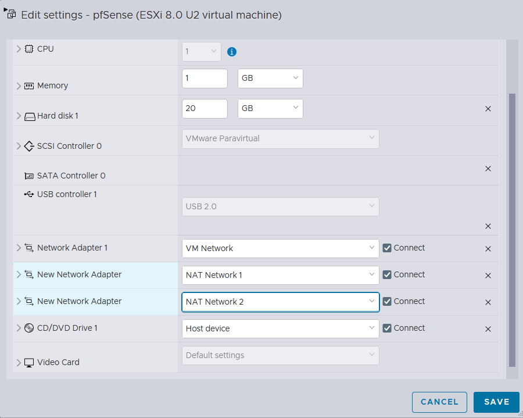Click the 'USB controller 1' label
Image resolution: width=523 pixels, height=418 pixels.
[x=67, y=194]
